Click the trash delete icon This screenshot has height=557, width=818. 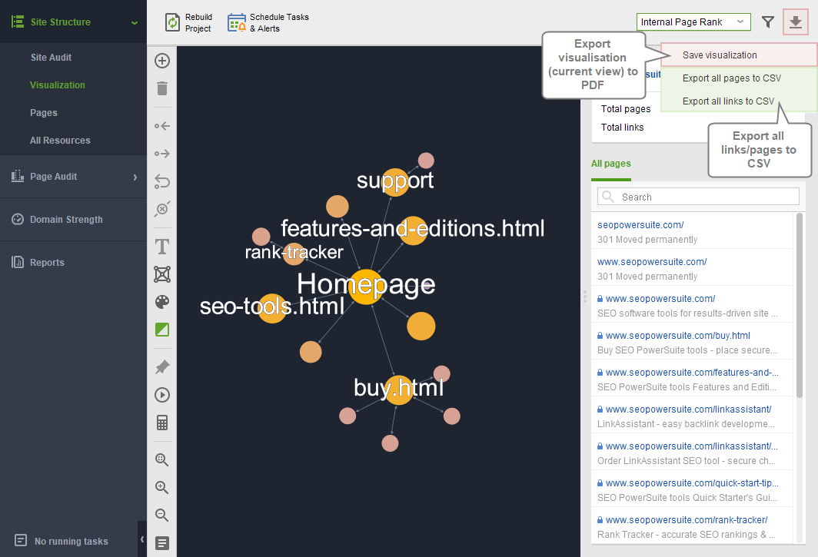(x=162, y=88)
